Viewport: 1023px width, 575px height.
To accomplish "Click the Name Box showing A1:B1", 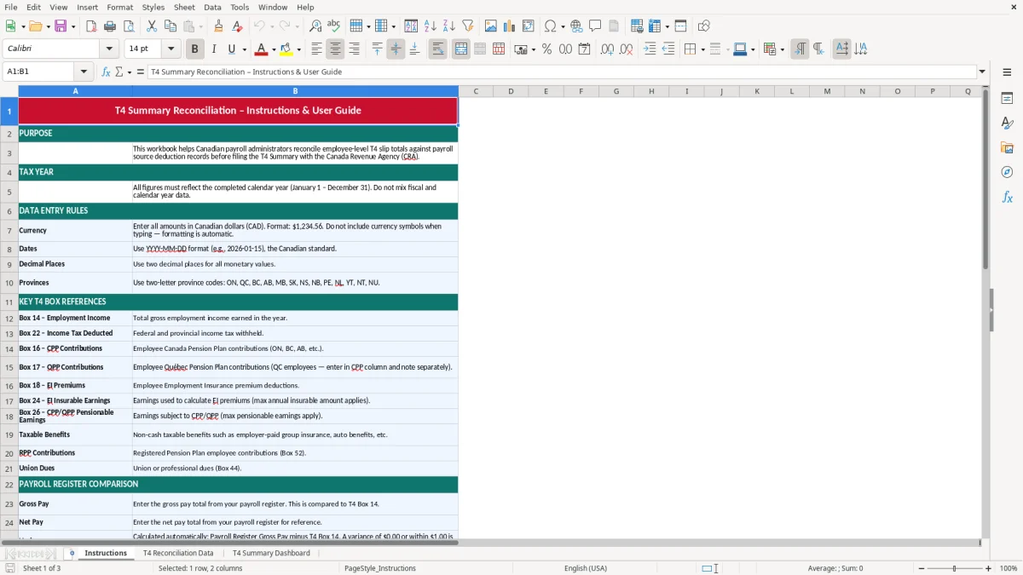I will 40,72.
